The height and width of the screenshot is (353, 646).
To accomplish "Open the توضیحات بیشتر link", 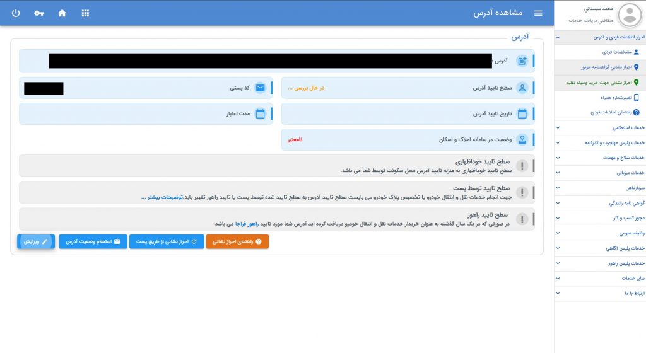I will (x=161, y=197).
